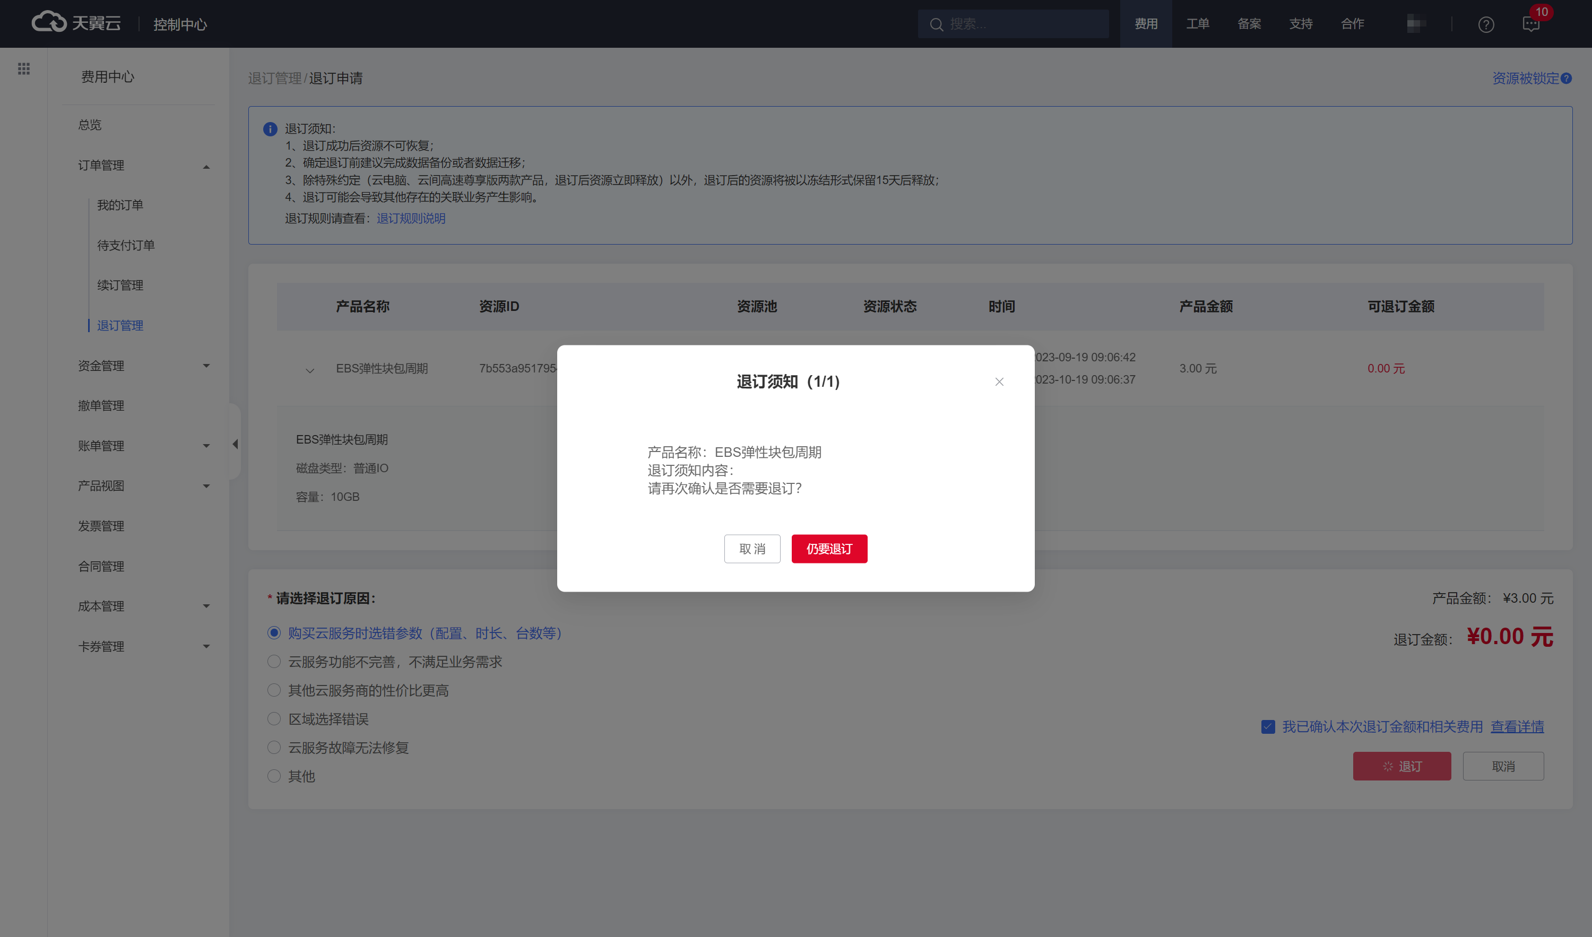
Task: Open the apps grid icon in sidebar
Action: click(23, 68)
